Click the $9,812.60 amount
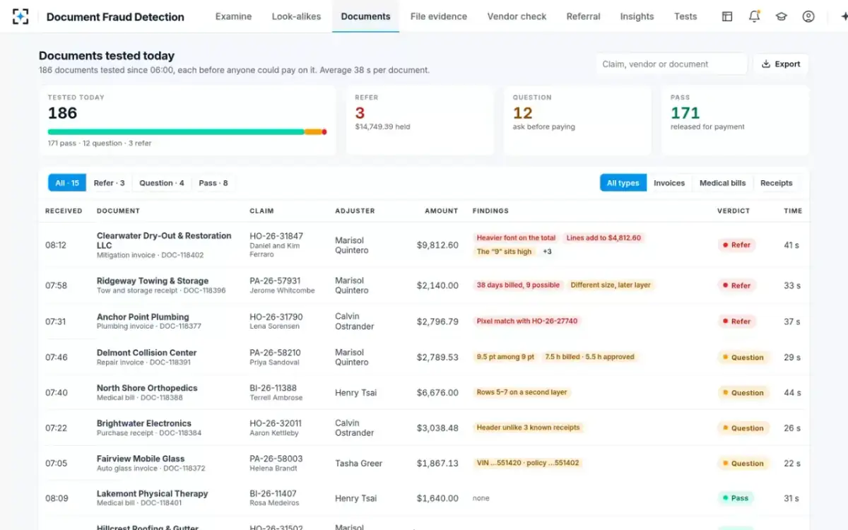848x530 pixels. pyautogui.click(x=437, y=245)
